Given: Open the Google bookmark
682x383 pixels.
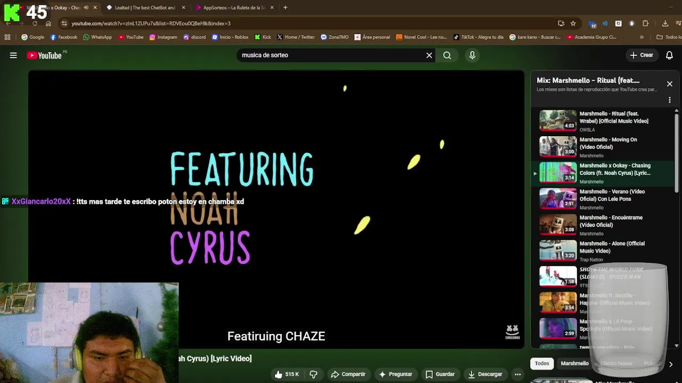Looking at the screenshot, I should click(x=33, y=37).
